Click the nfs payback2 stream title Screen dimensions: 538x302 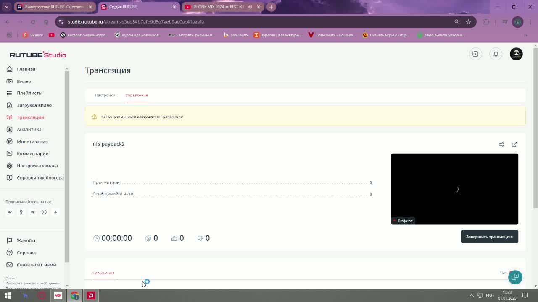pos(108,144)
